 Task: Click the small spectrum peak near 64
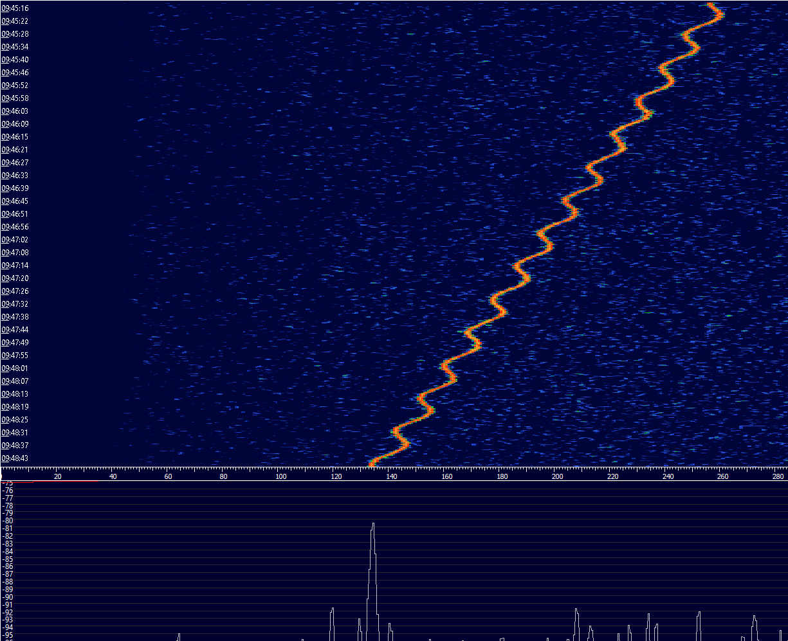[x=179, y=635]
